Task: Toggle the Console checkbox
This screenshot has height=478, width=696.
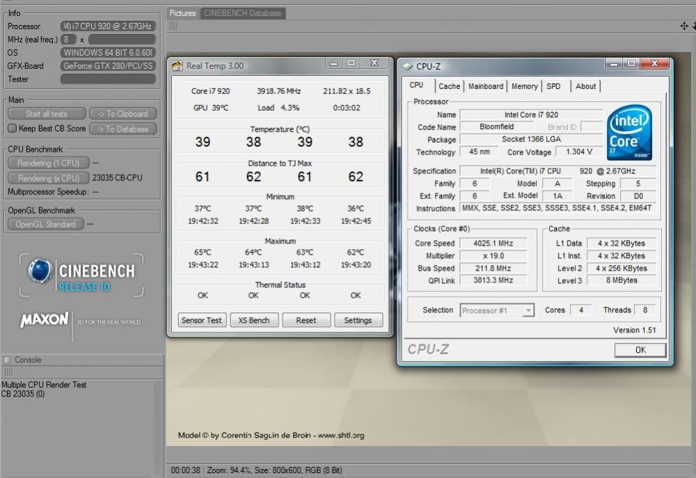Action: 7,360
